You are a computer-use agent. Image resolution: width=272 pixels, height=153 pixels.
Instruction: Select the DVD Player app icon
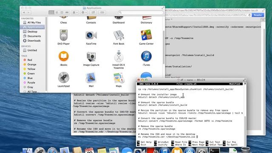point(63,35)
